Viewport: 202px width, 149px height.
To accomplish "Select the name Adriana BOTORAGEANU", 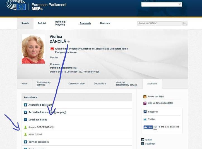I will coord(41,127).
